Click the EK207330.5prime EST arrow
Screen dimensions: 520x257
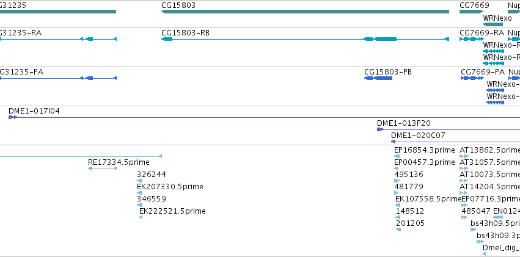(139, 193)
